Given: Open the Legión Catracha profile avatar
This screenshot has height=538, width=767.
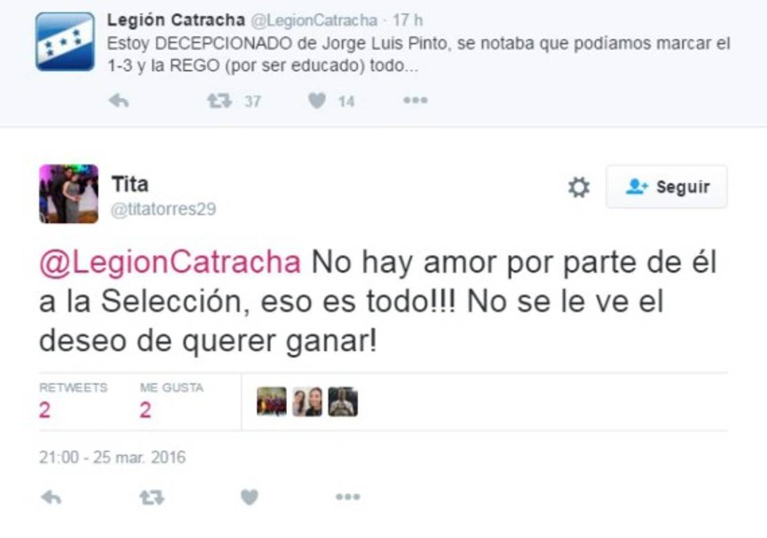Looking at the screenshot, I should click(65, 42).
